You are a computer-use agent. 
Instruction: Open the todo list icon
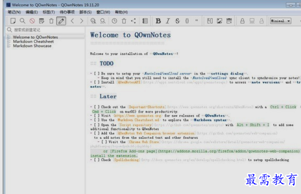click(x=145, y=21)
